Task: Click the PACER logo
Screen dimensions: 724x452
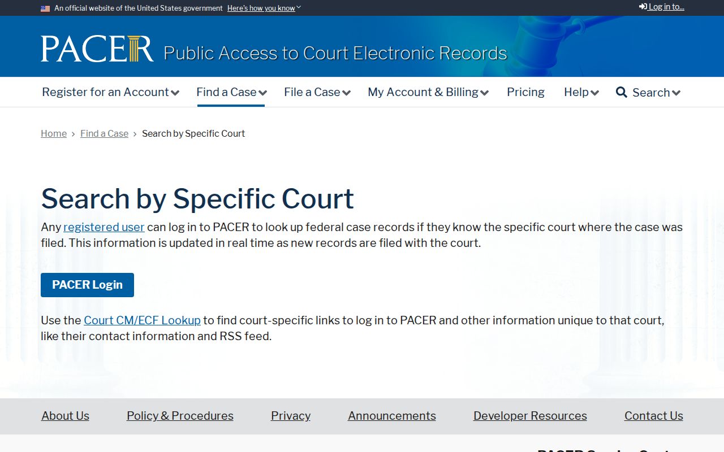Action: pos(97,49)
